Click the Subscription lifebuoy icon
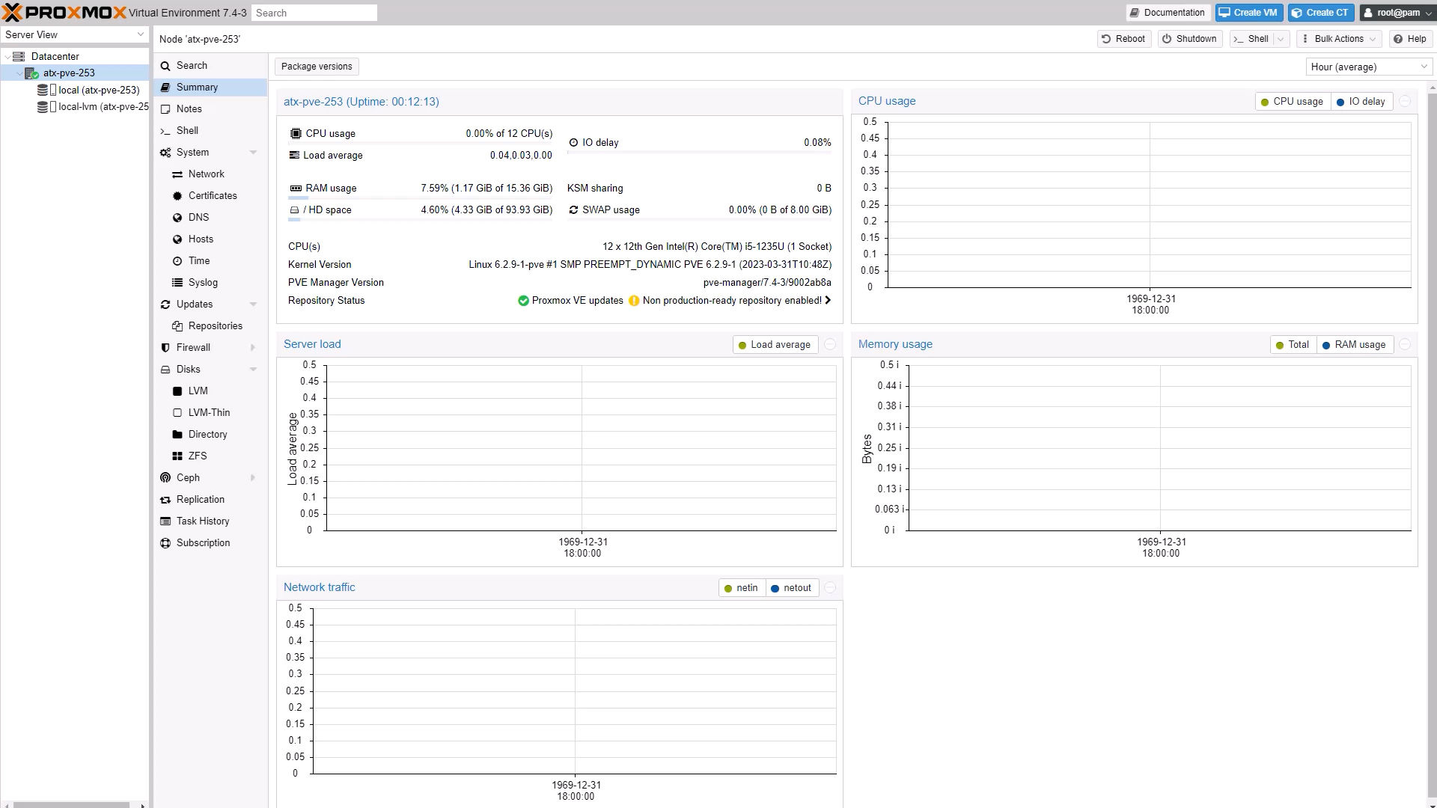 tap(165, 542)
